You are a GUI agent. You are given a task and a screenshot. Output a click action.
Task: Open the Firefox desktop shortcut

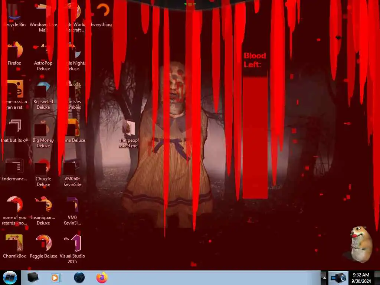(14, 54)
